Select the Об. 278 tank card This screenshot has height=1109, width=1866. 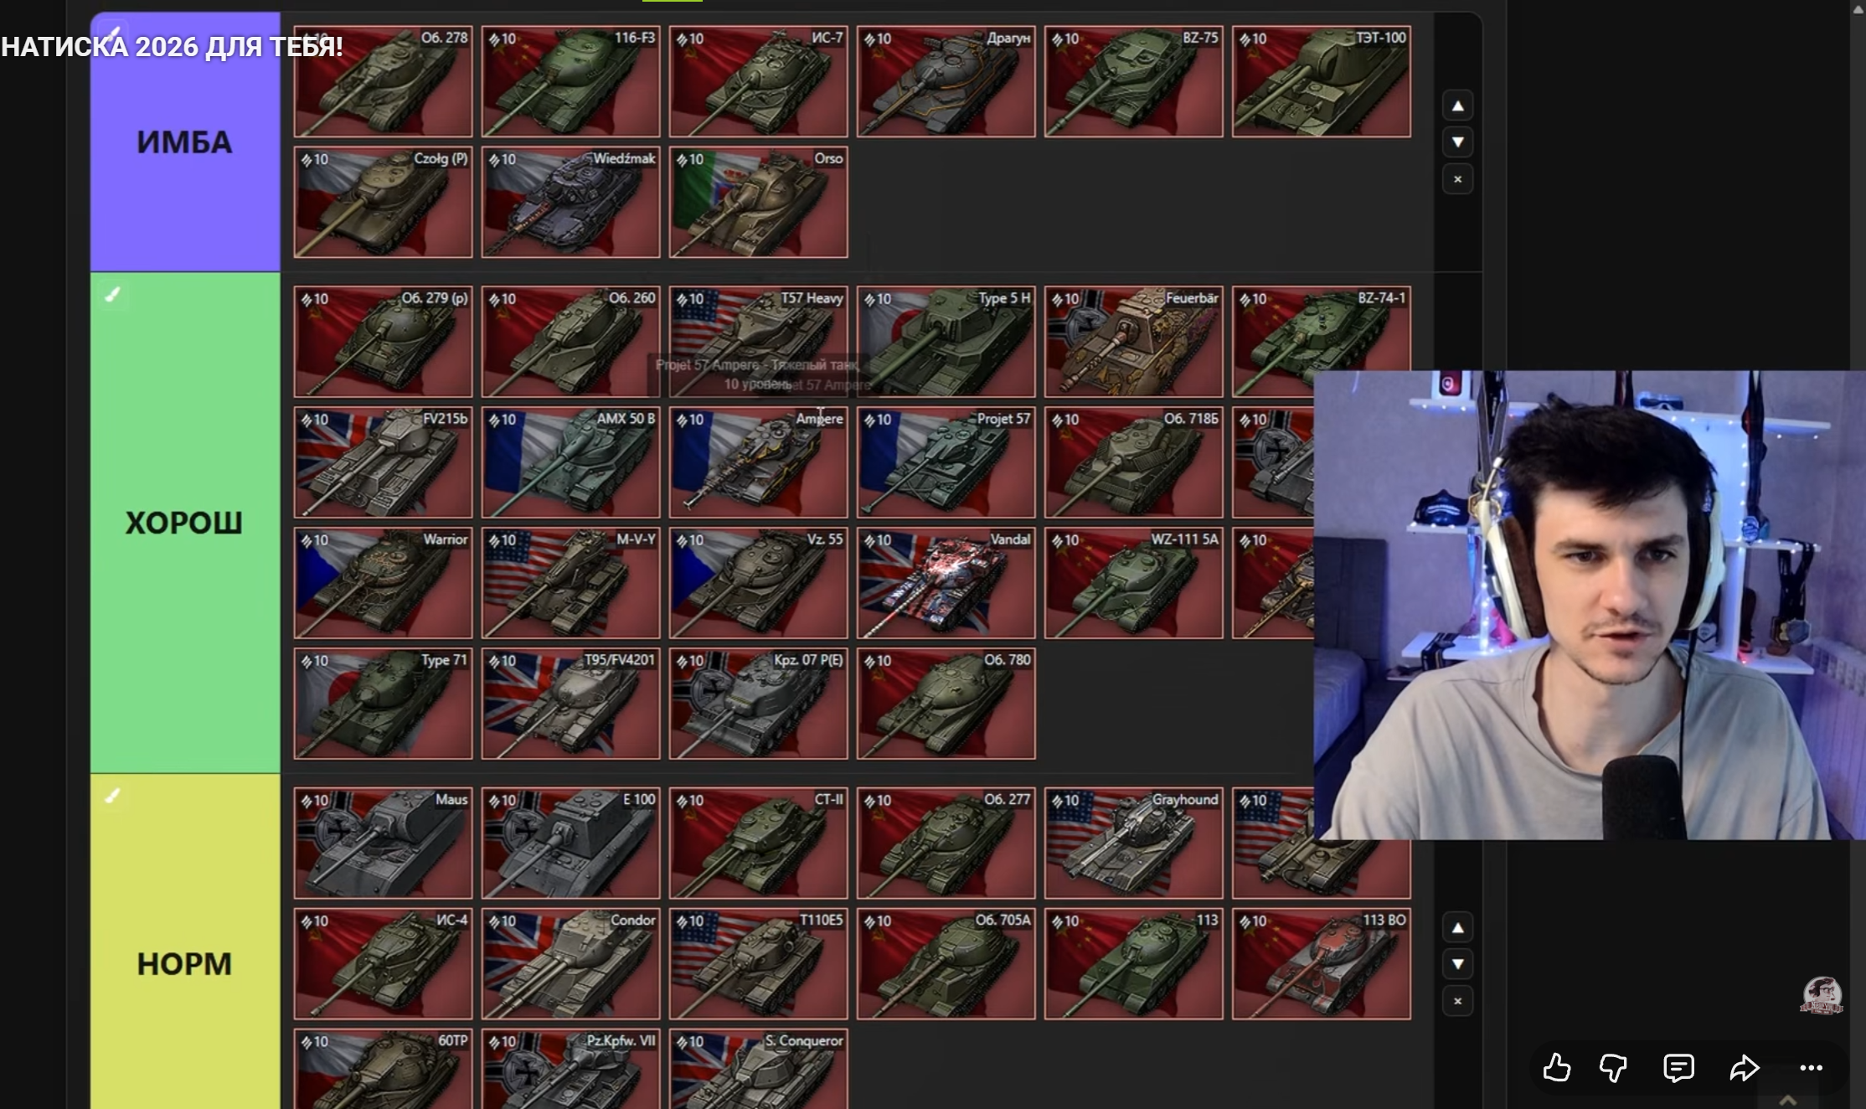click(383, 81)
